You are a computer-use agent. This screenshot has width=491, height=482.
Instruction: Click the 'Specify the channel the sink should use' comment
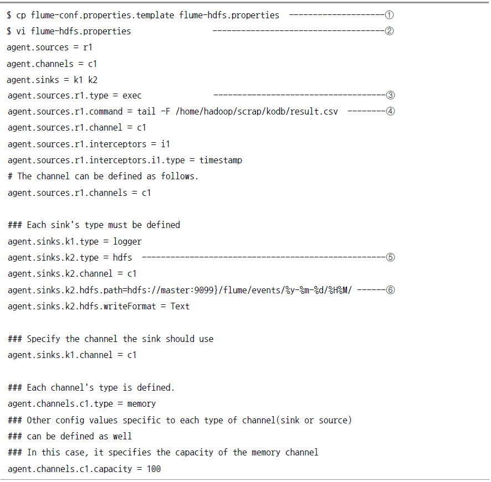coord(110,339)
